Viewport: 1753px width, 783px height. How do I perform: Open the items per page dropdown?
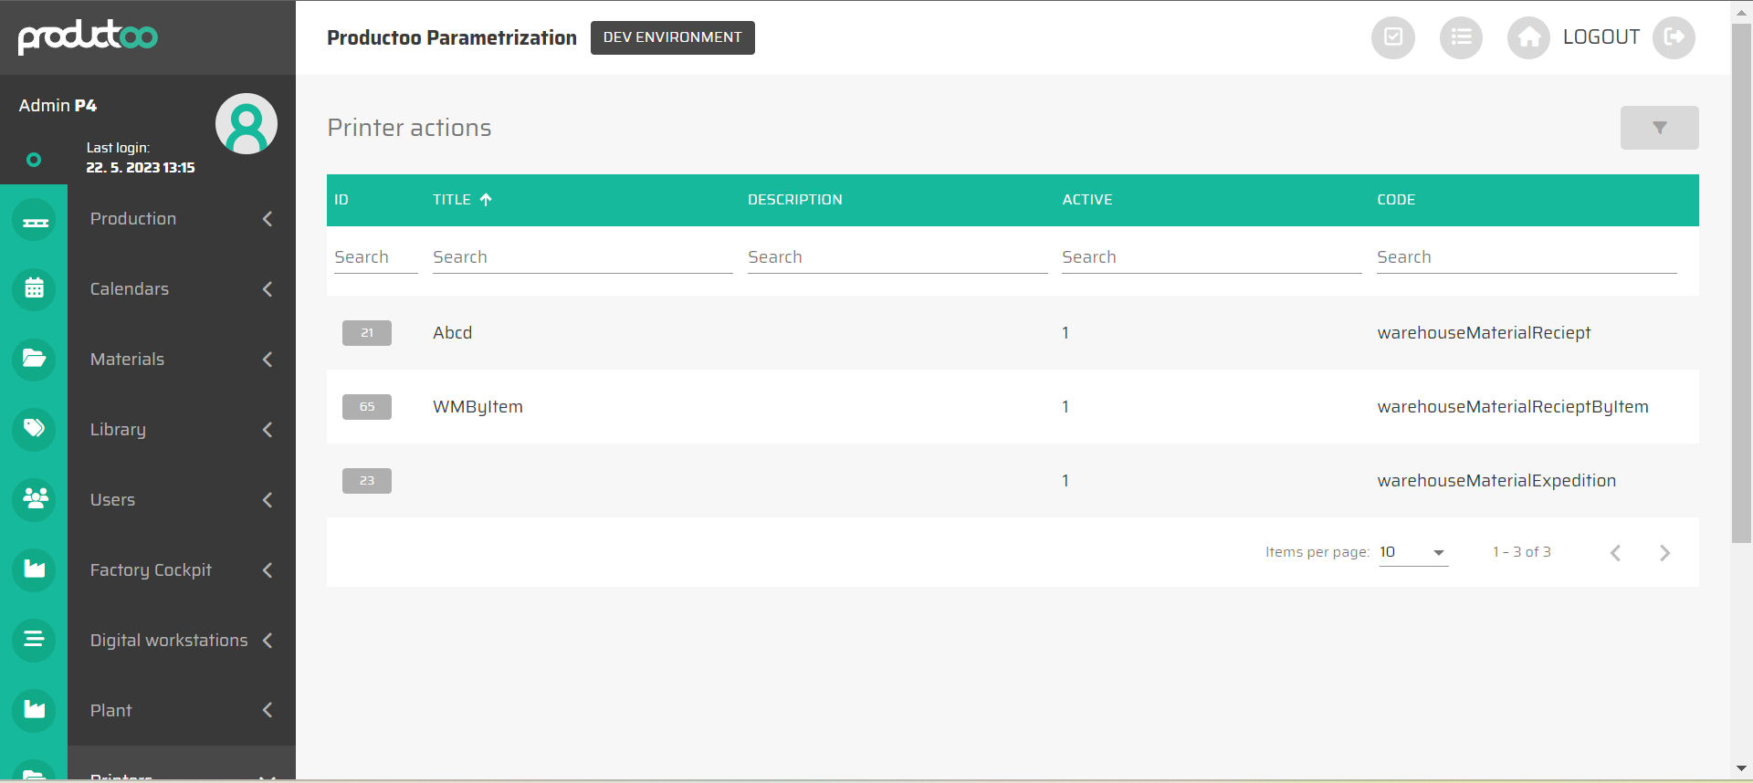tap(1412, 552)
